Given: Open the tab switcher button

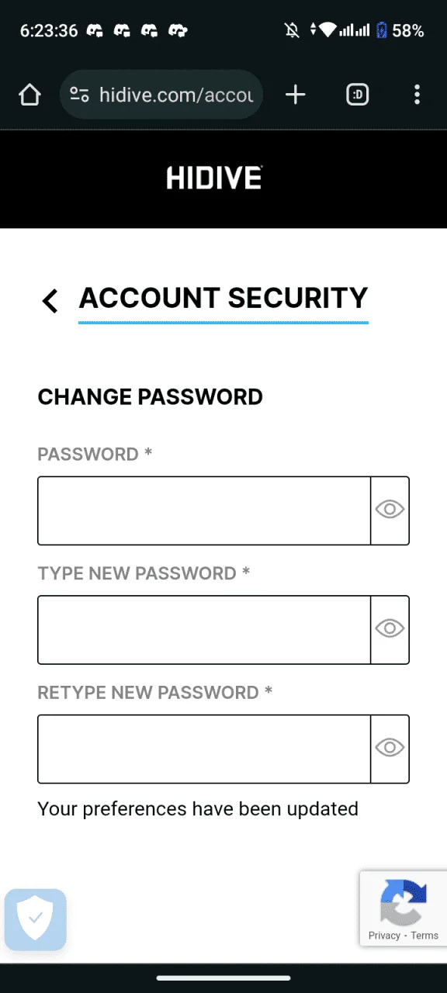Looking at the screenshot, I should [x=357, y=95].
